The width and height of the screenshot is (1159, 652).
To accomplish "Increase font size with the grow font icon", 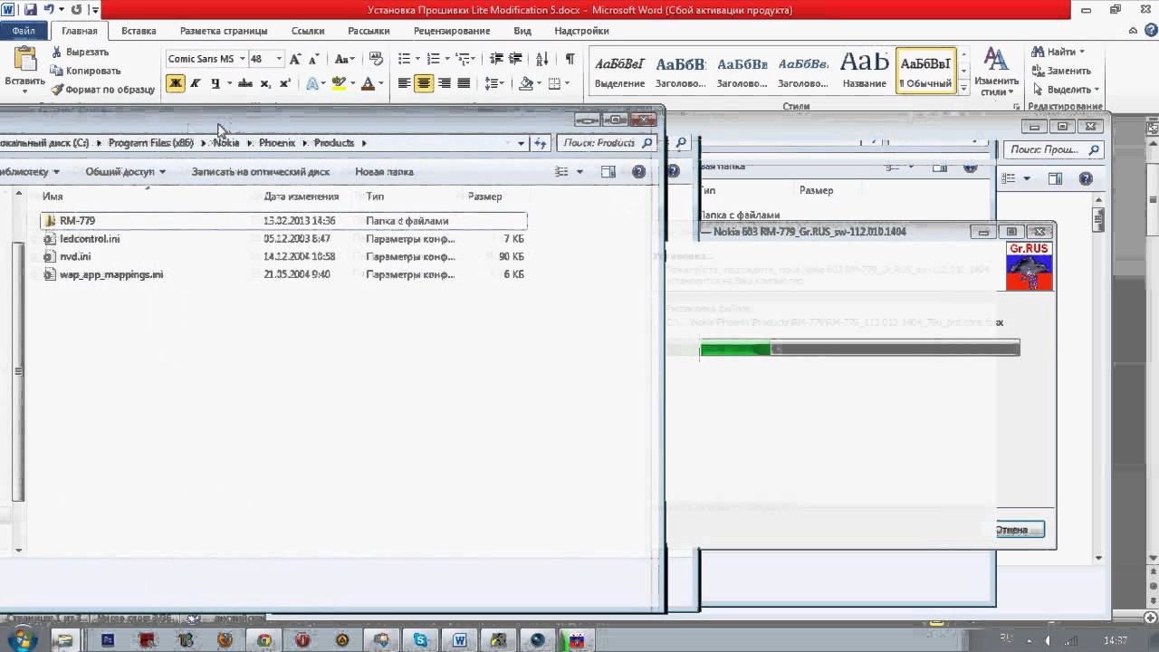I will (x=295, y=59).
